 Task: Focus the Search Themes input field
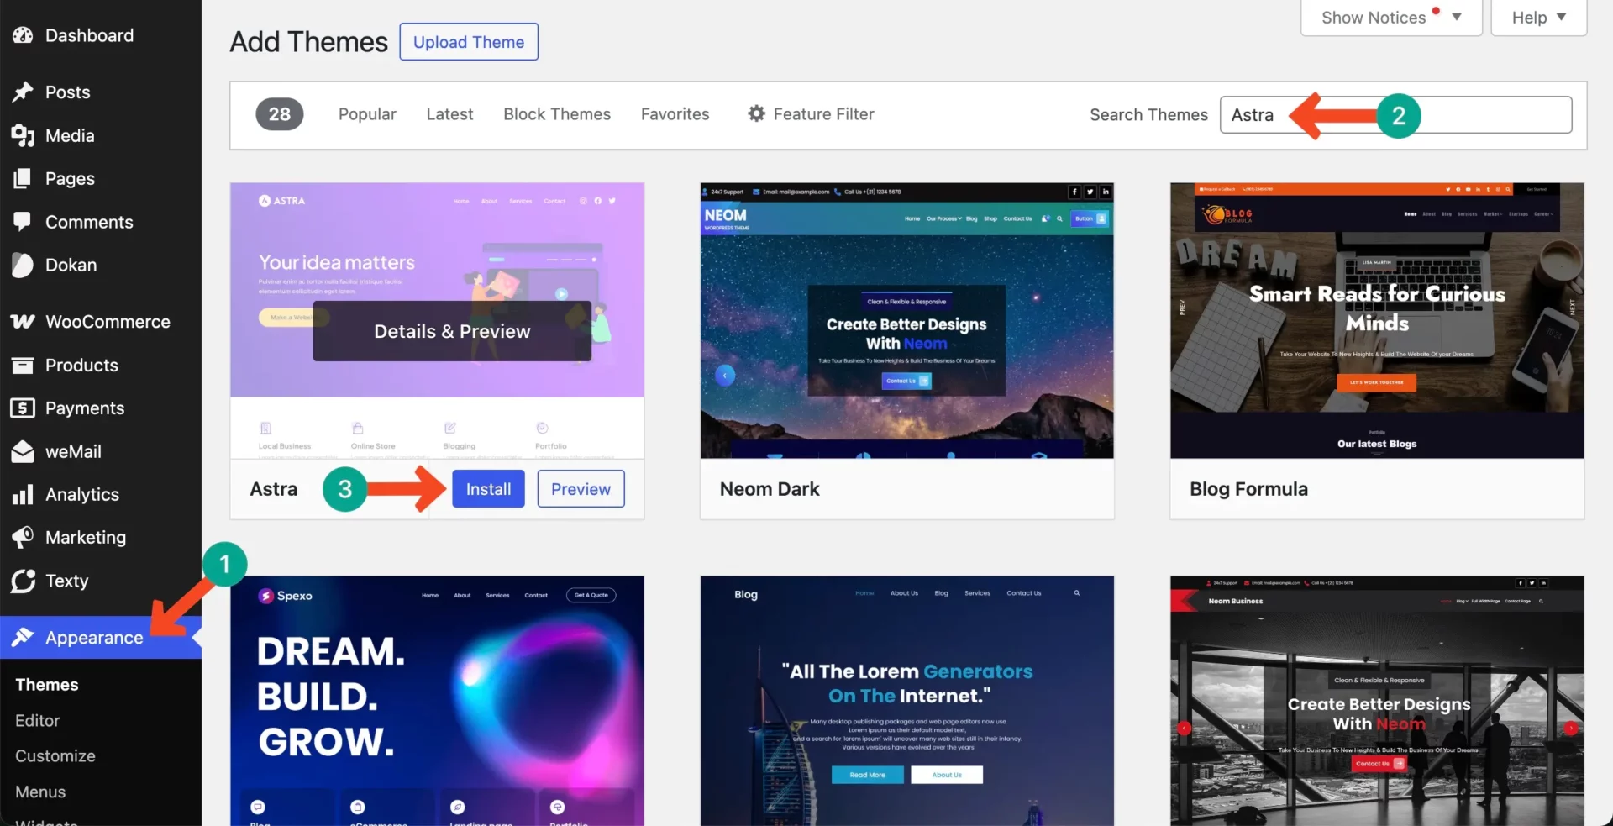tap(1395, 114)
